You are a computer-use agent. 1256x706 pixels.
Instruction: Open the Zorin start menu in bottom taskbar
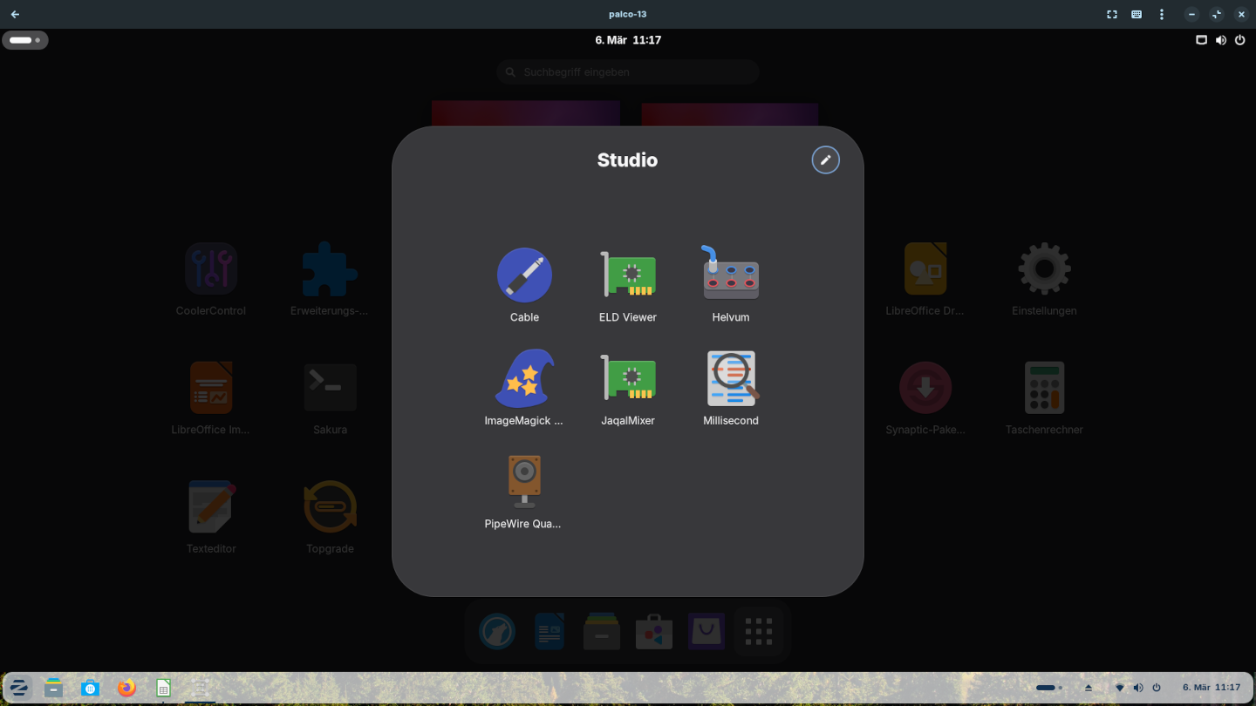coord(19,688)
